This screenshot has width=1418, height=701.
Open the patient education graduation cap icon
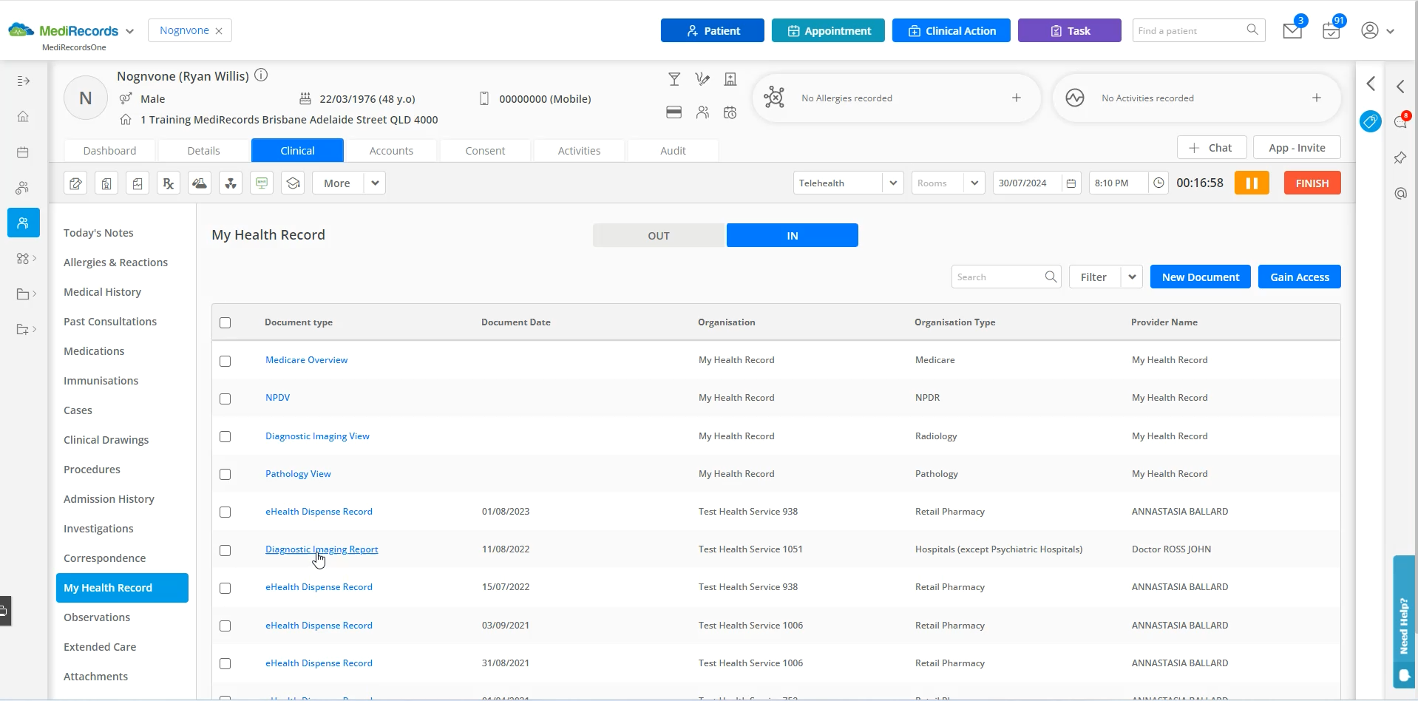pos(293,183)
